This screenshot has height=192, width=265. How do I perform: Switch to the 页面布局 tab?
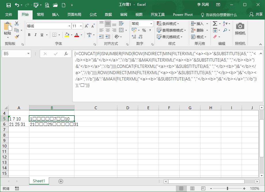pos(74,15)
